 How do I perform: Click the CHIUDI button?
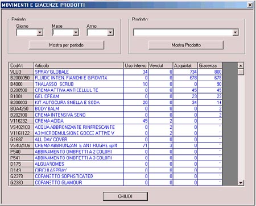pyautogui.click(x=125, y=196)
